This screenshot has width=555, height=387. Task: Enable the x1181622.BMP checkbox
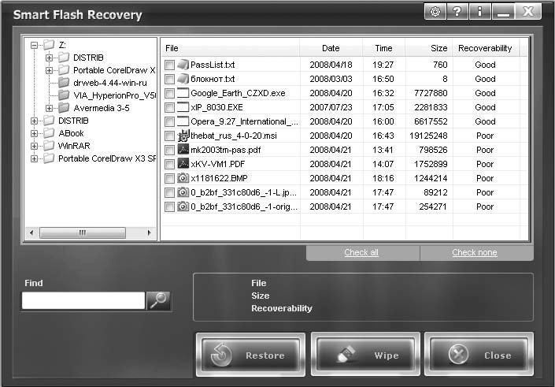coord(169,178)
